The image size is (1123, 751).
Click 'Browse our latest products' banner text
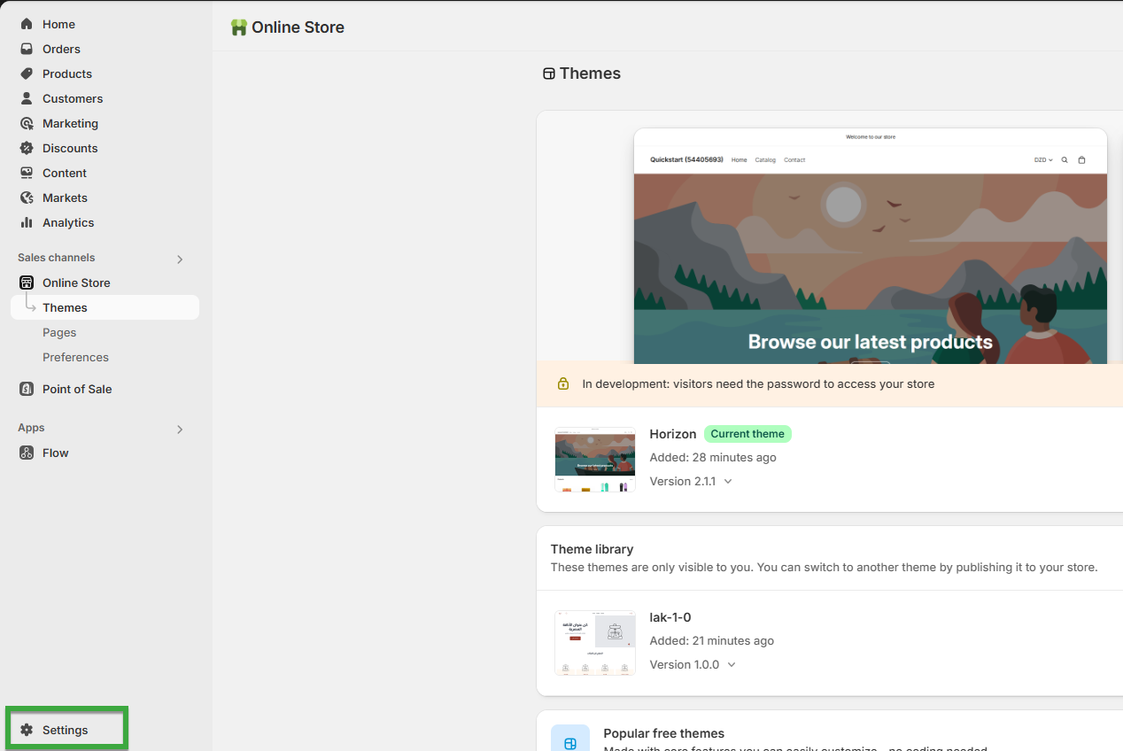(x=871, y=342)
